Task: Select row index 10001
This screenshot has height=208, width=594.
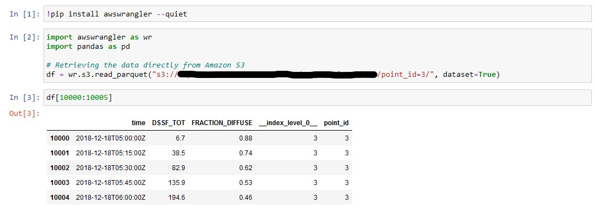Action: click(60, 153)
